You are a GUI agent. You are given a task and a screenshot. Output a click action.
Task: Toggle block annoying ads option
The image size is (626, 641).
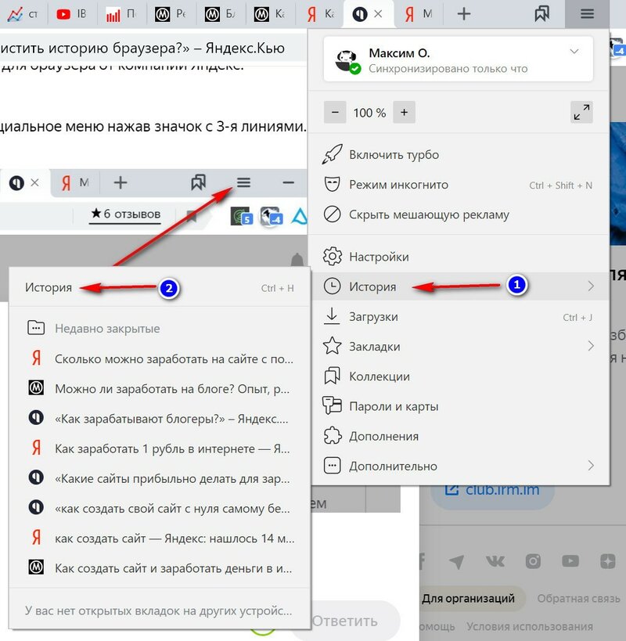429,214
